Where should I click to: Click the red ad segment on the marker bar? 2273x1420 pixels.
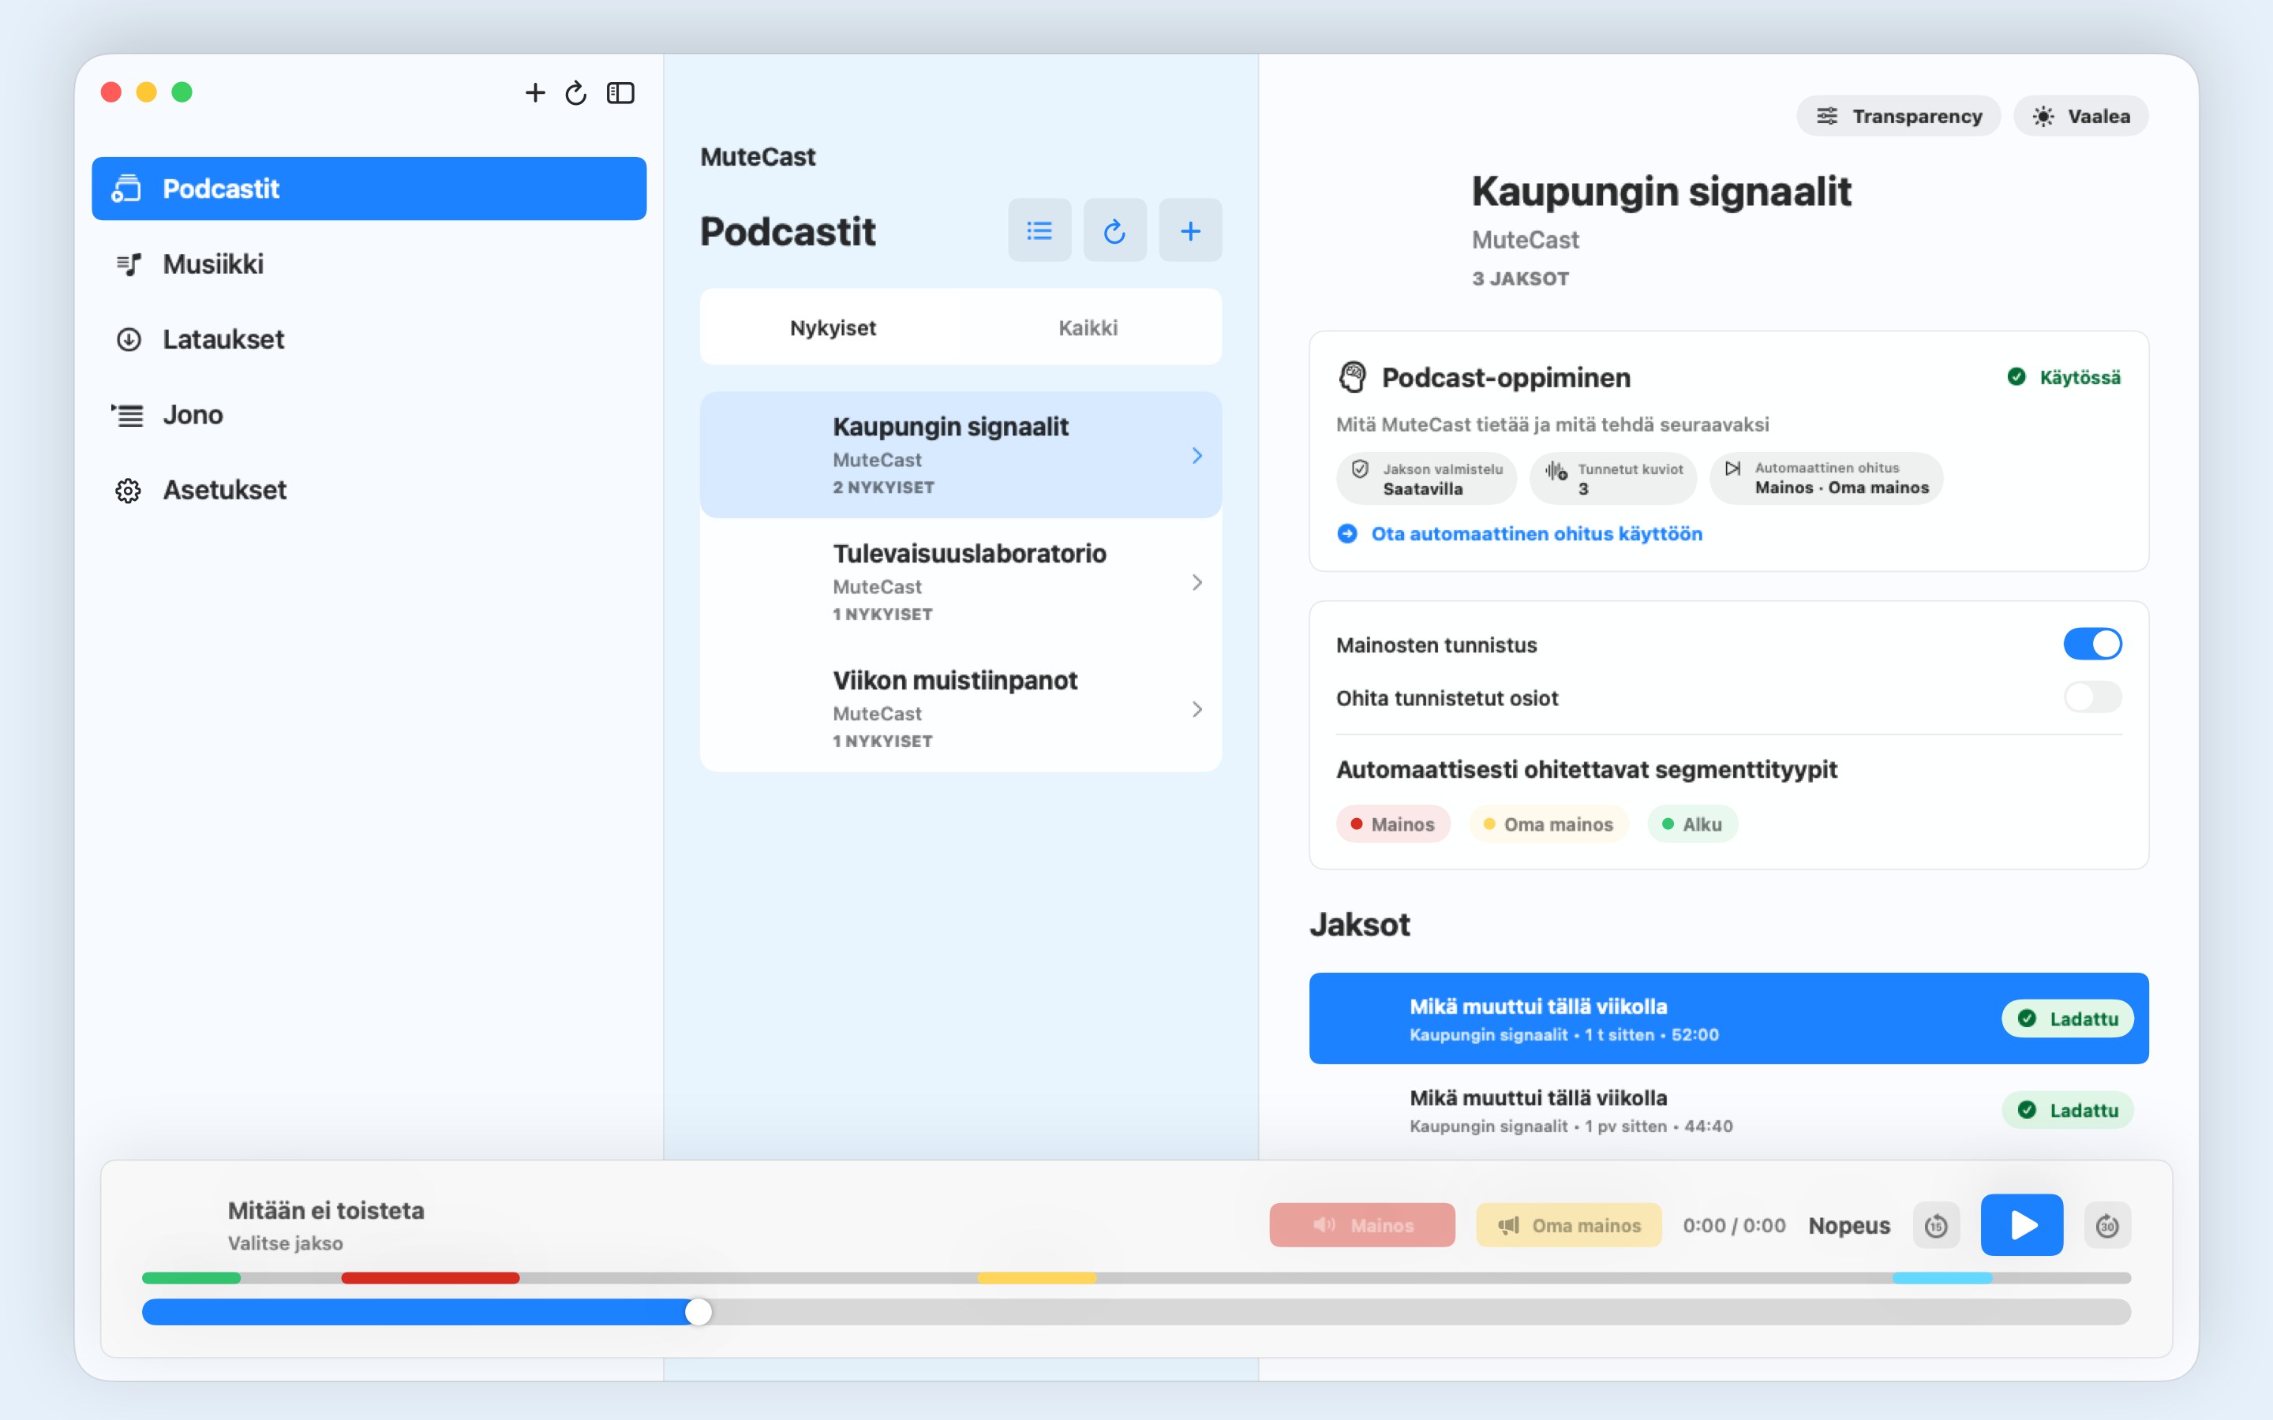point(430,1278)
